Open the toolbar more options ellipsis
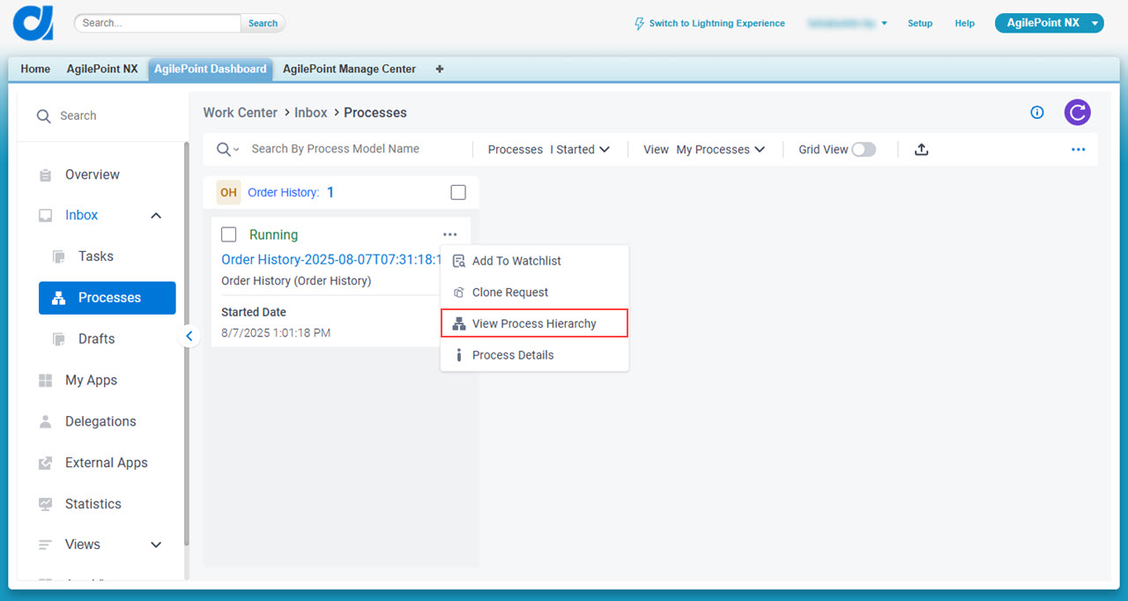Screen dimensions: 1128x601 click(x=1078, y=150)
